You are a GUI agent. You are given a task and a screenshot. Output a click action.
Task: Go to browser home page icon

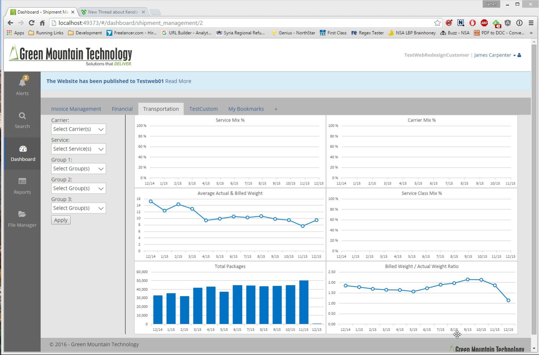(x=42, y=23)
